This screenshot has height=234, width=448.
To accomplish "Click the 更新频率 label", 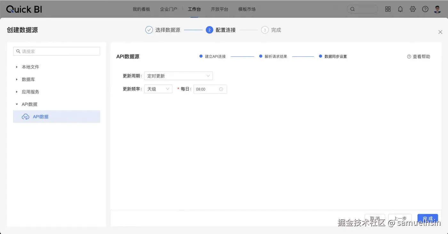I will [x=132, y=89].
